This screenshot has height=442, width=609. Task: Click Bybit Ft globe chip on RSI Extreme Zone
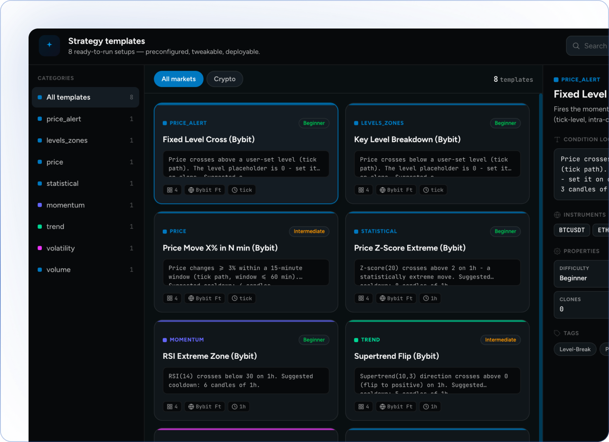[x=205, y=407]
